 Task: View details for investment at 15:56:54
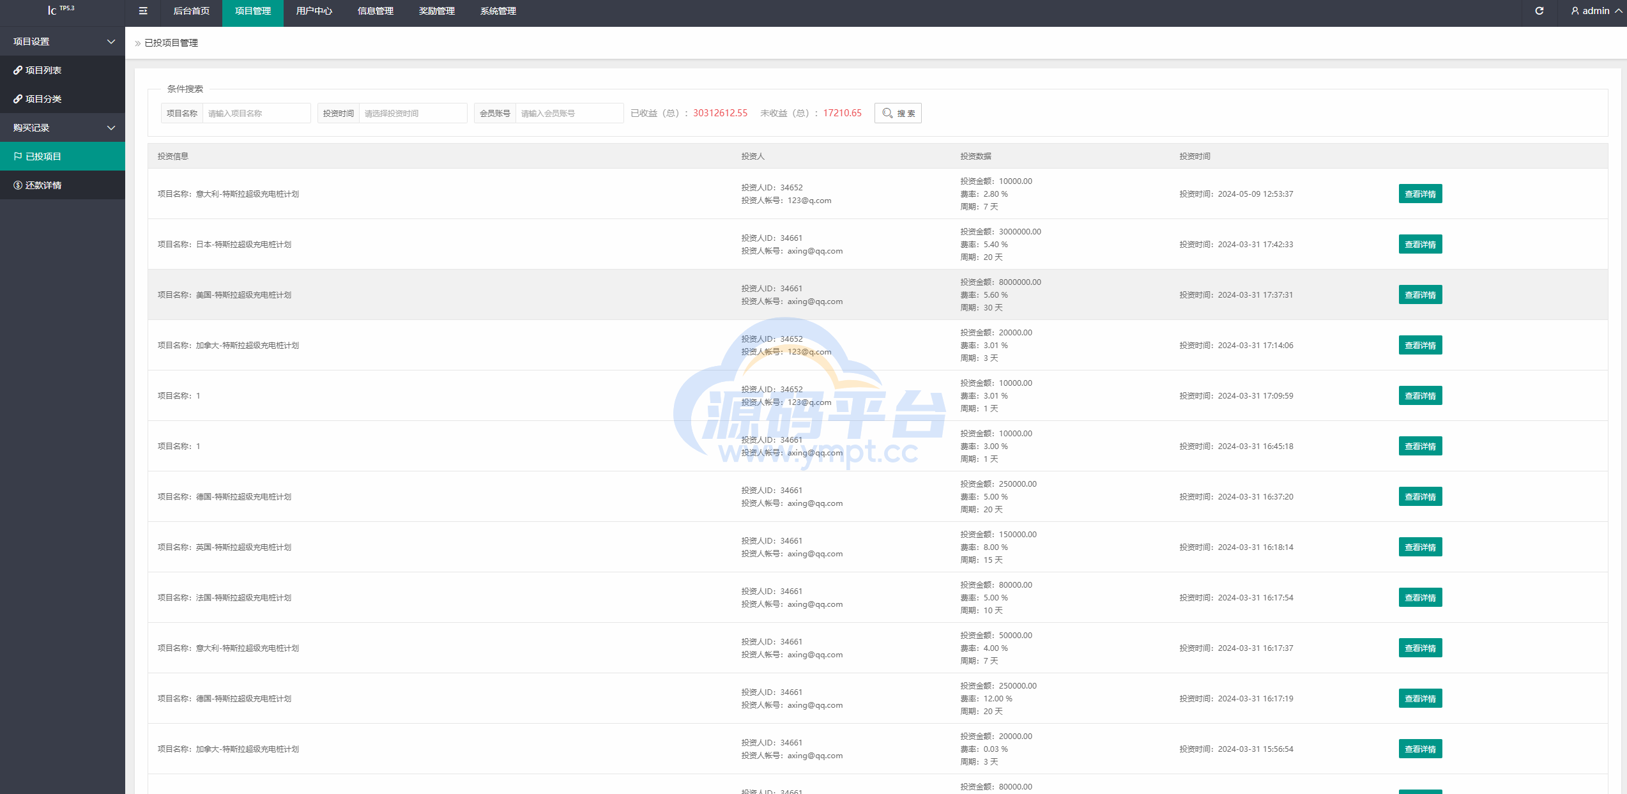[1420, 749]
